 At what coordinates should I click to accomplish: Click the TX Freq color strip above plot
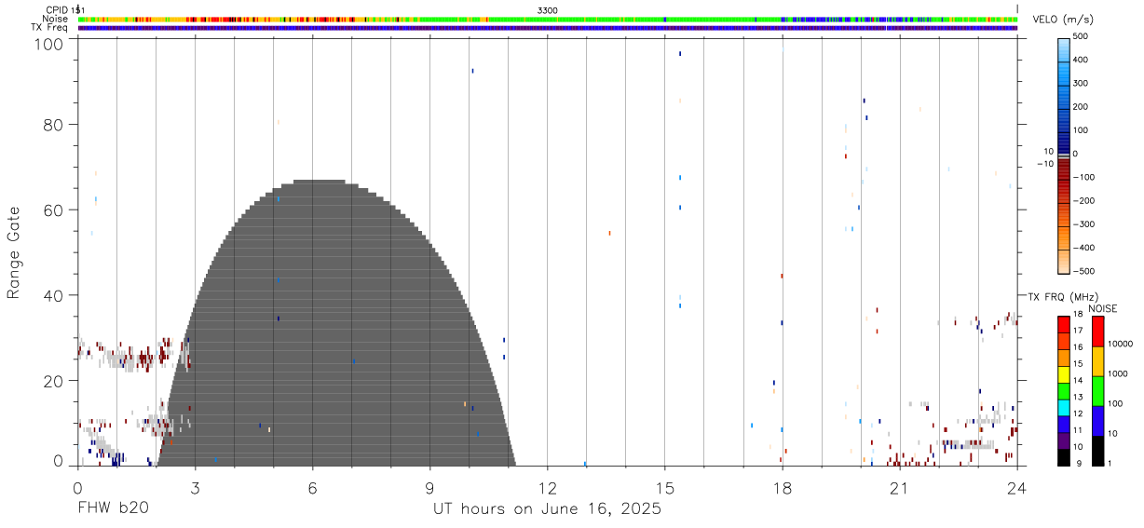coord(547,28)
